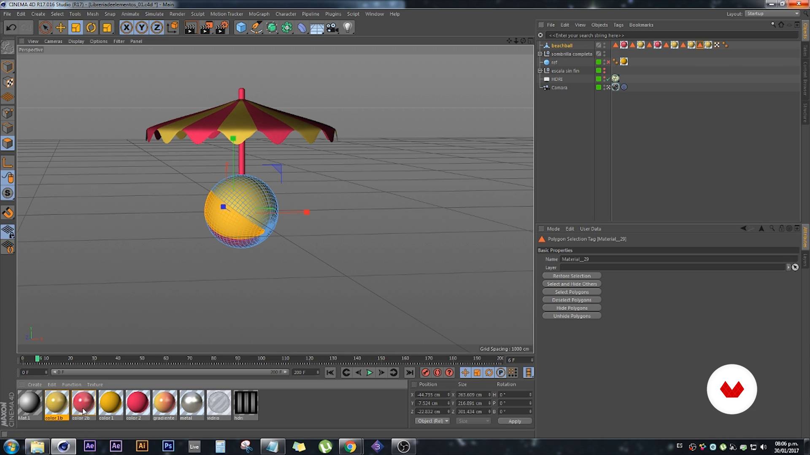The image size is (810, 455).
Task: Activate the Scale tool
Action: click(x=76, y=27)
